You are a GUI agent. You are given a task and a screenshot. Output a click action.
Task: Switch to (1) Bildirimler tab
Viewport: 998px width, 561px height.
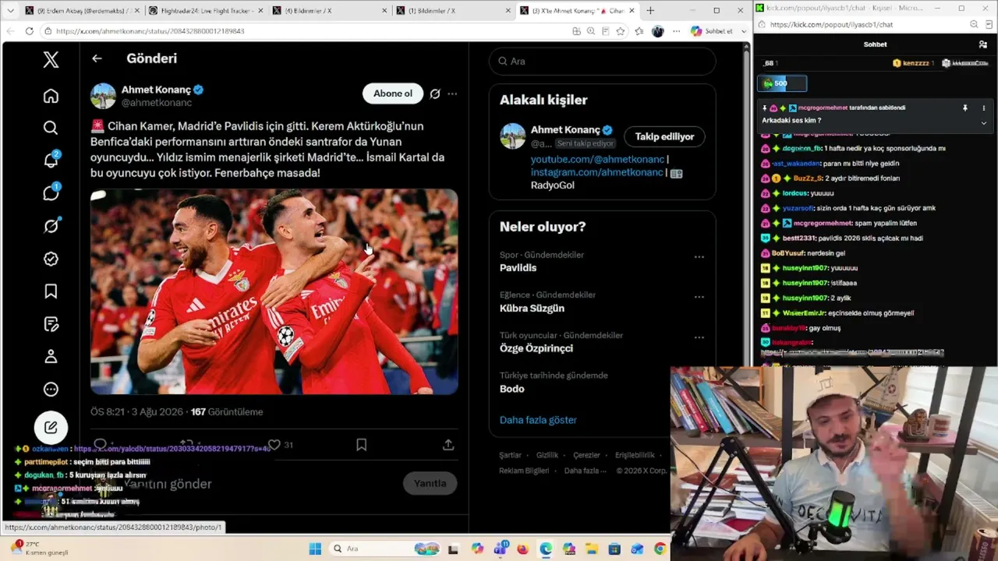(x=452, y=11)
